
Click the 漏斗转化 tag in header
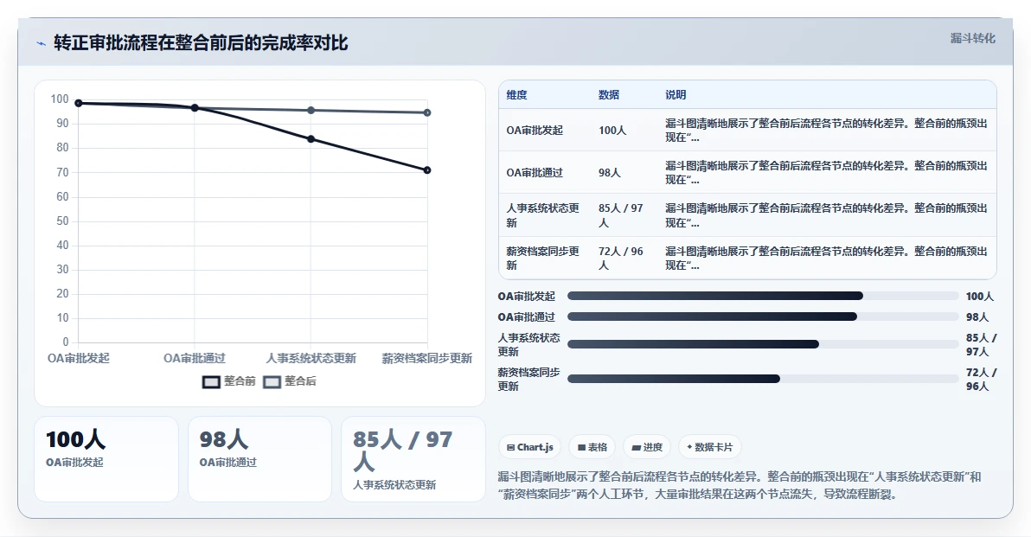tap(972, 38)
